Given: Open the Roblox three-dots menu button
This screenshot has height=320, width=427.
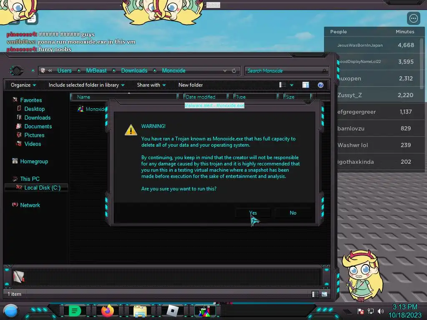Looking at the screenshot, I should tap(413, 18).
